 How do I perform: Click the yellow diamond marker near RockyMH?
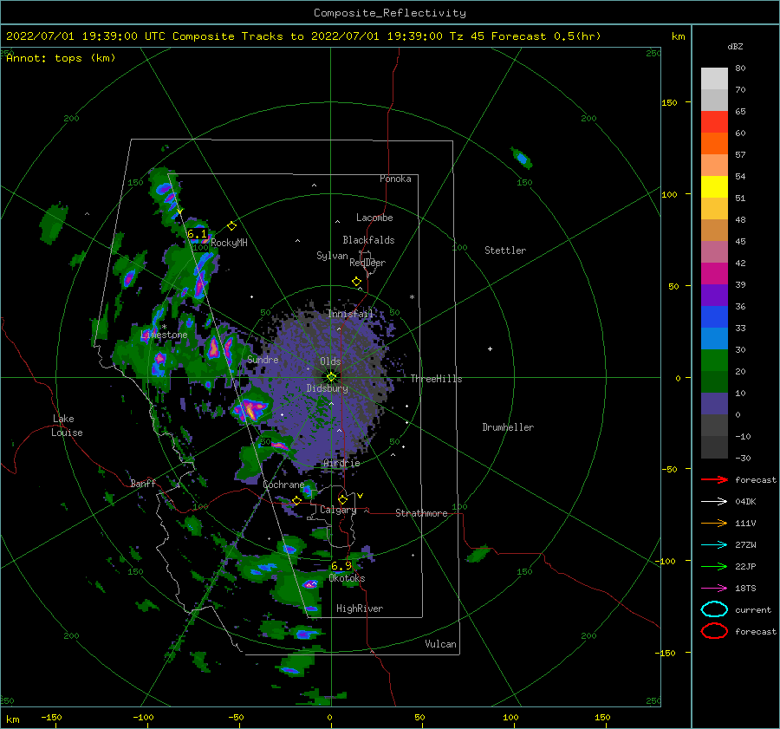(x=231, y=226)
